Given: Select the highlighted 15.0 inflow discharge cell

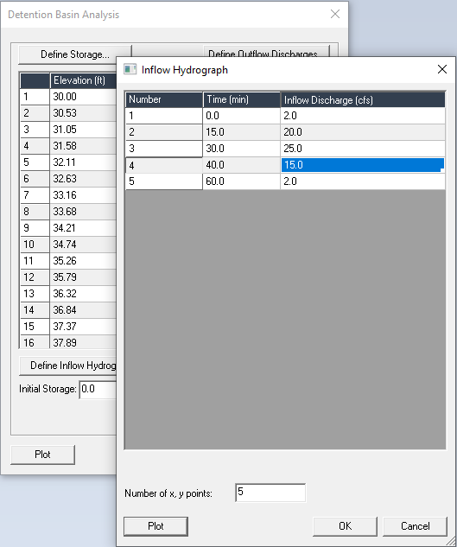Looking at the screenshot, I should click(363, 165).
